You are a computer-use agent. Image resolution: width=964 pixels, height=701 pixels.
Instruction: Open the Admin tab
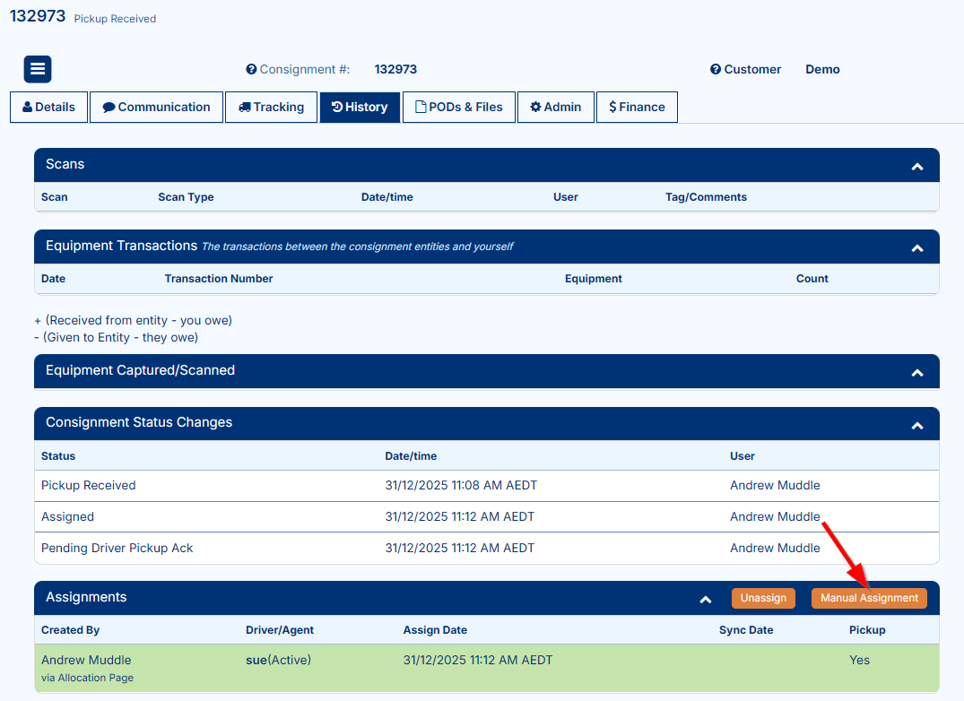[x=556, y=107]
